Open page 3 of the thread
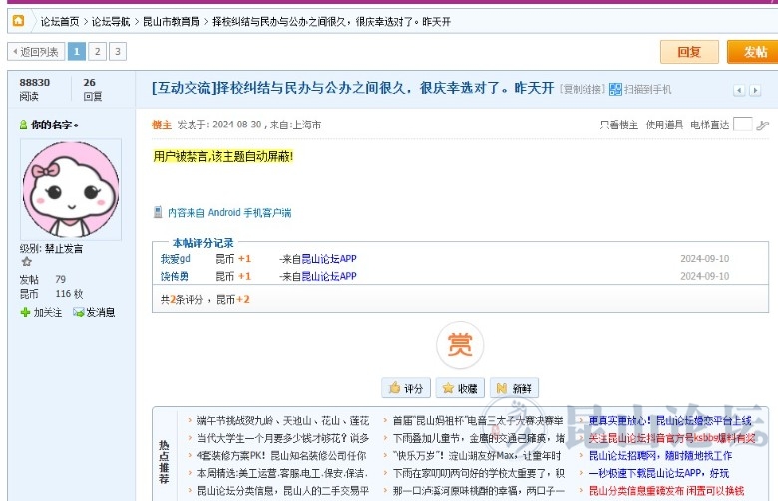 pyautogui.click(x=118, y=51)
